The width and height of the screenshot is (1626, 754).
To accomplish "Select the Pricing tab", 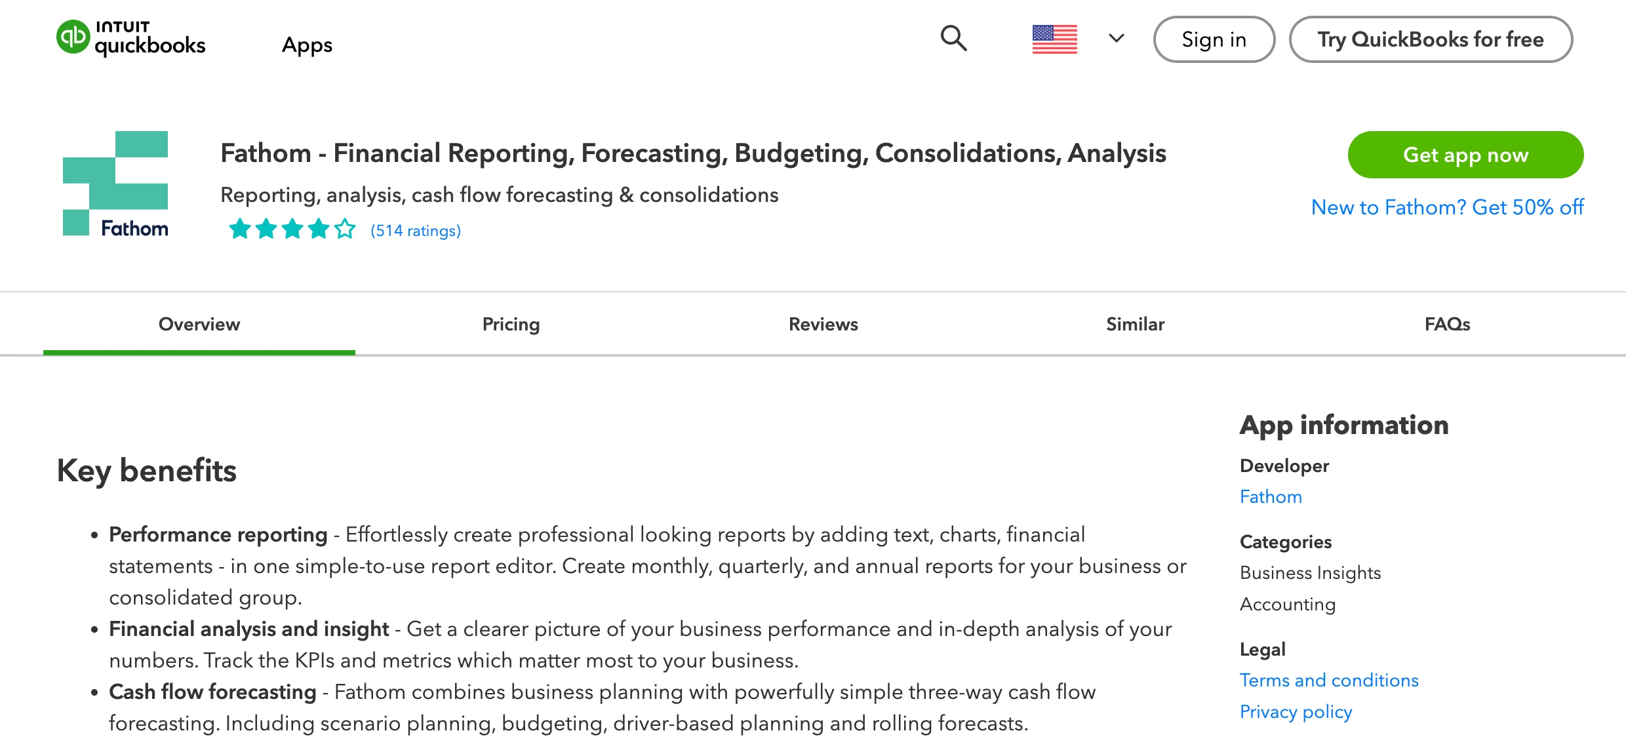I will [510, 324].
